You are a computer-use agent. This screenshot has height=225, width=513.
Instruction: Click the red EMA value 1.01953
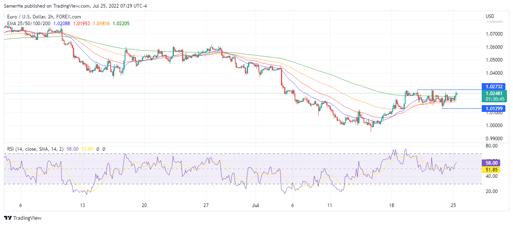(81, 24)
